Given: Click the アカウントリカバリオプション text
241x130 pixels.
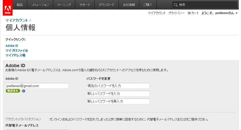Looking at the screenshot, I should (x=23, y=119).
